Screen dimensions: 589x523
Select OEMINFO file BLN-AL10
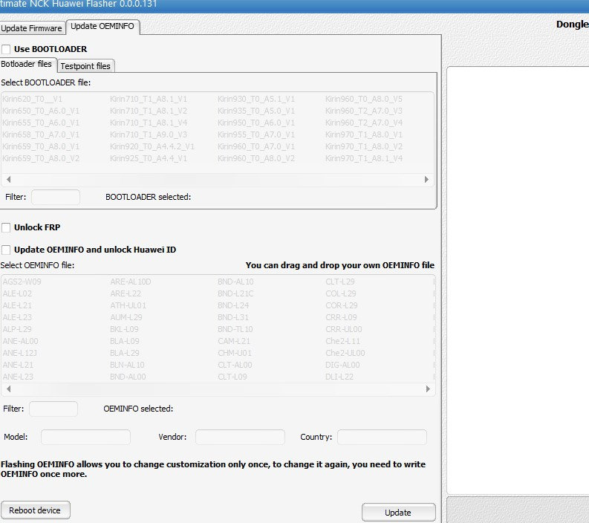(x=127, y=366)
